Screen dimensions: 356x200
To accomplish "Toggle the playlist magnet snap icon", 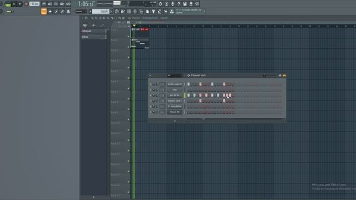I will (x=86, y=18).
